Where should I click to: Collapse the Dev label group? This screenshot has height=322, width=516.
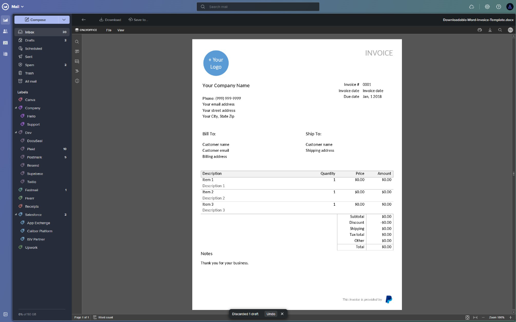16,132
